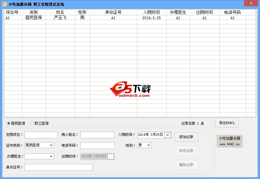The height and width of the screenshot is (179, 260).
Task: Click the 删除记录 button
Action: (x=186, y=165)
